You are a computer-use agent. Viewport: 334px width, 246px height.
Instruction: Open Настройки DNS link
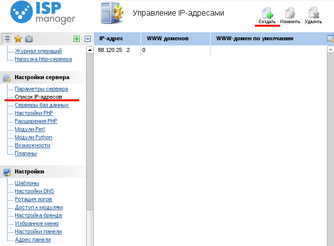pos(34,191)
